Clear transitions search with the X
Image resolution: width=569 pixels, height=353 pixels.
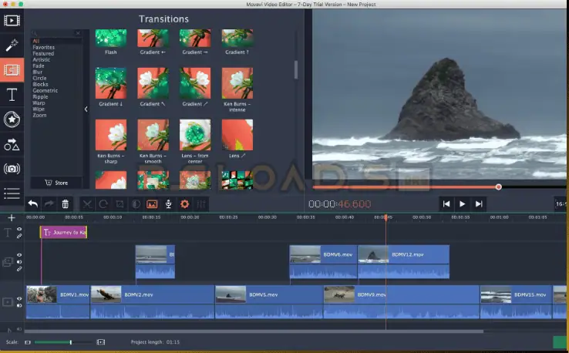coord(78,33)
